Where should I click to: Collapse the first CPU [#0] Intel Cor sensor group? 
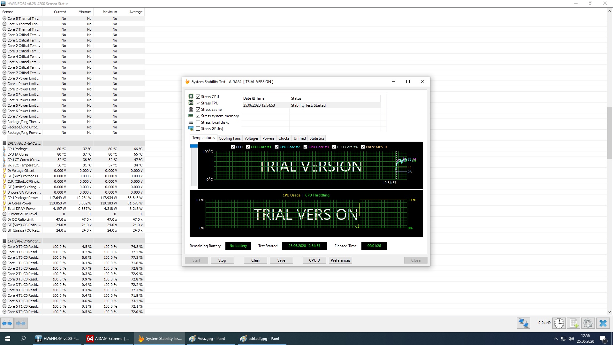(4, 143)
